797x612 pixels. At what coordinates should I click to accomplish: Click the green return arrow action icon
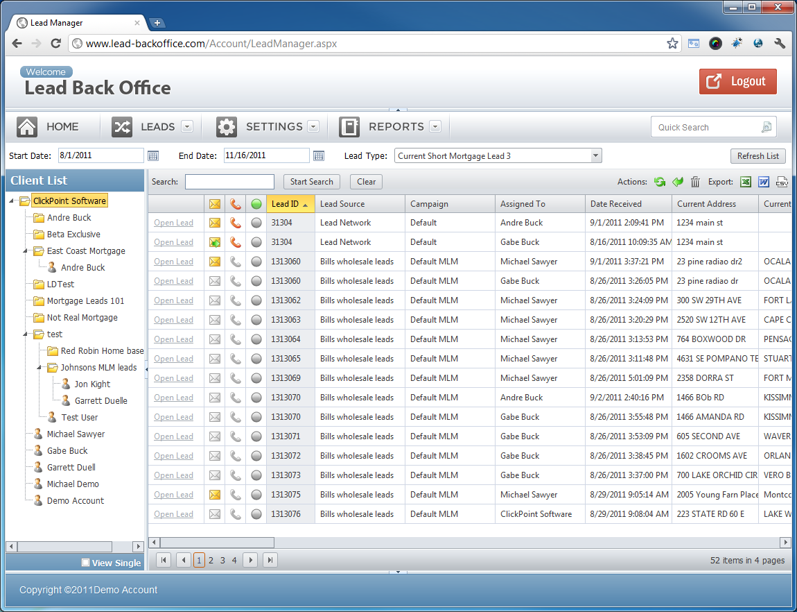point(678,182)
